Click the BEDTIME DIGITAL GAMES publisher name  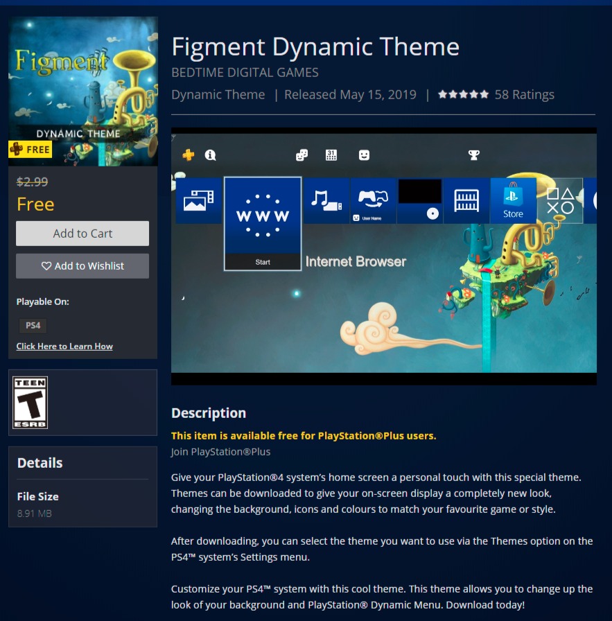245,73
